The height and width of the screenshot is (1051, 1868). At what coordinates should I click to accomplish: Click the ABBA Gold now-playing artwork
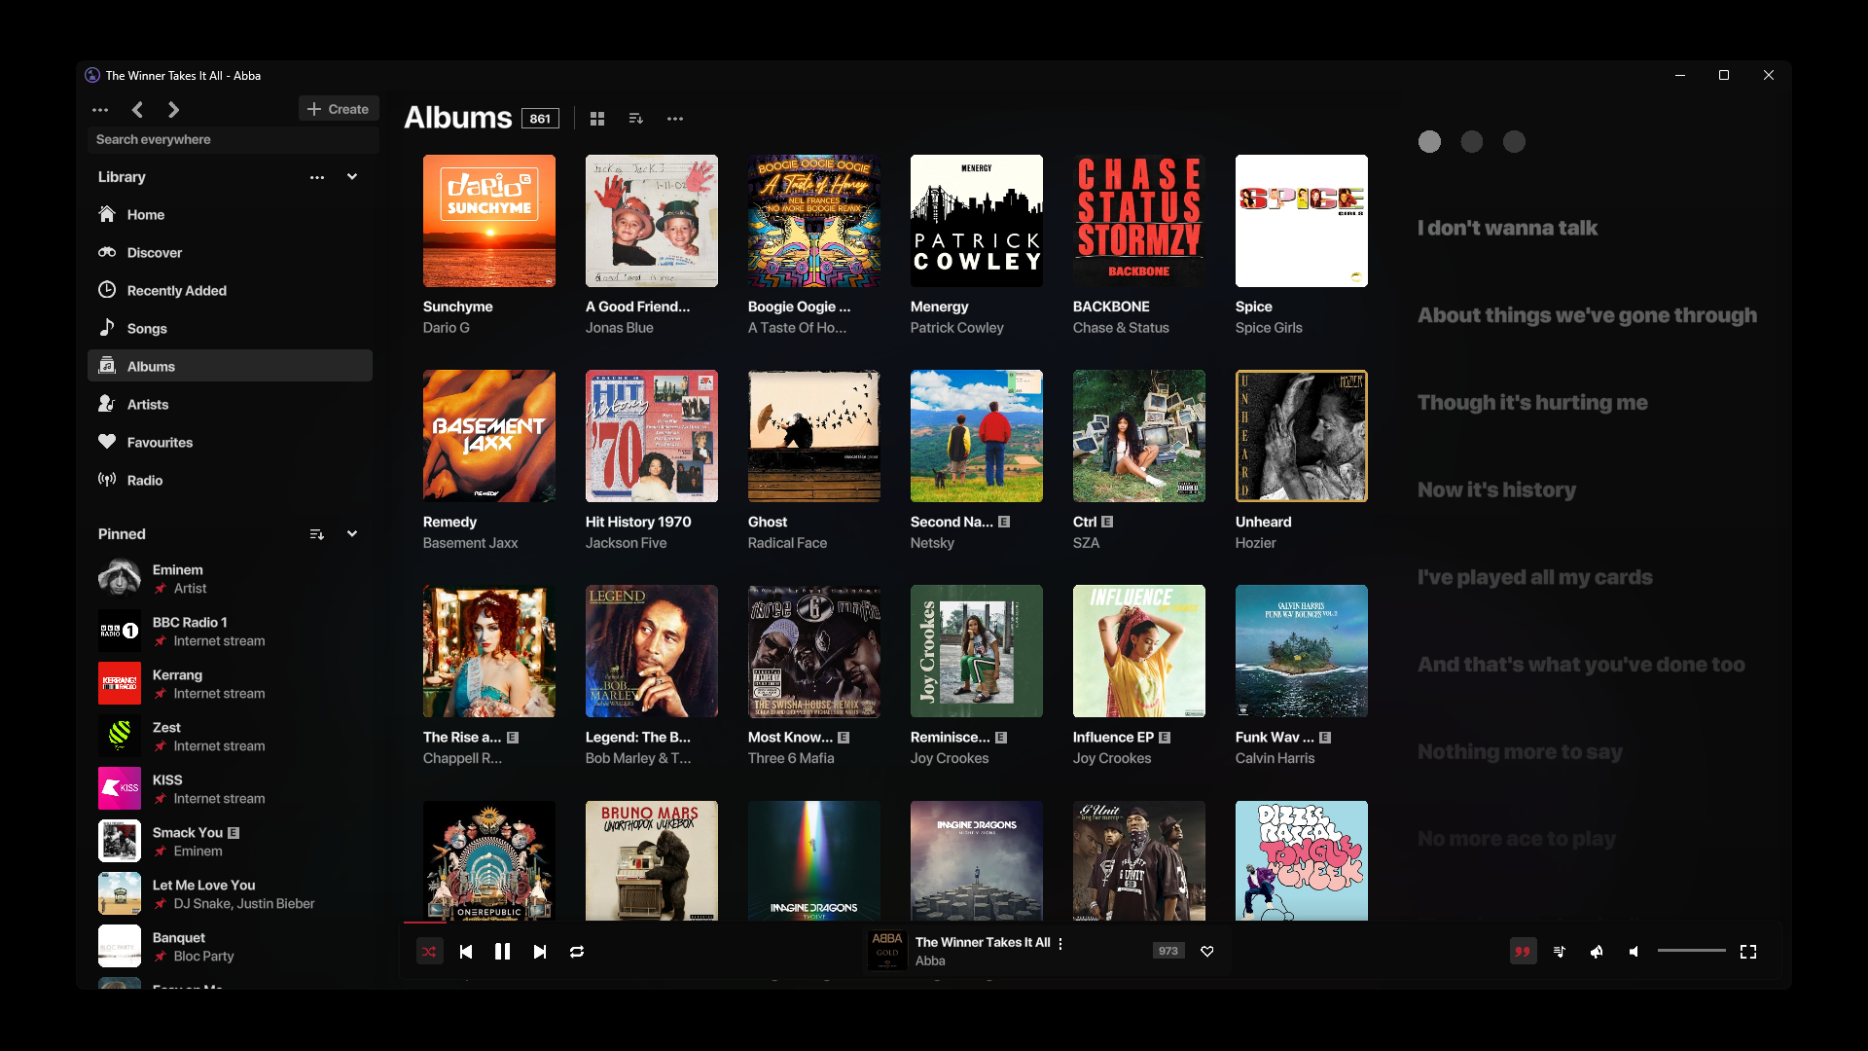click(887, 951)
